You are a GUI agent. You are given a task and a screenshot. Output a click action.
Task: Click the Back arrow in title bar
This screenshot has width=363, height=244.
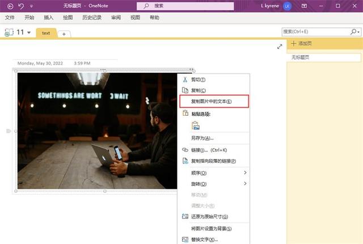point(10,6)
